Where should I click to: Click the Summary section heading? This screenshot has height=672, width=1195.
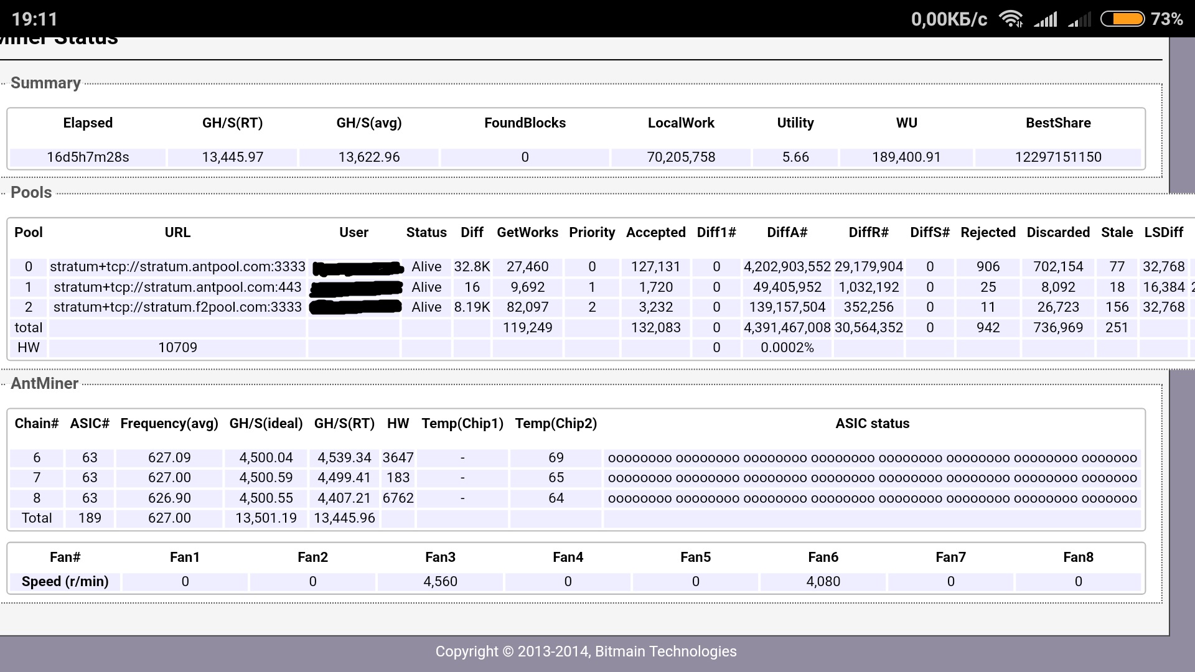[45, 83]
